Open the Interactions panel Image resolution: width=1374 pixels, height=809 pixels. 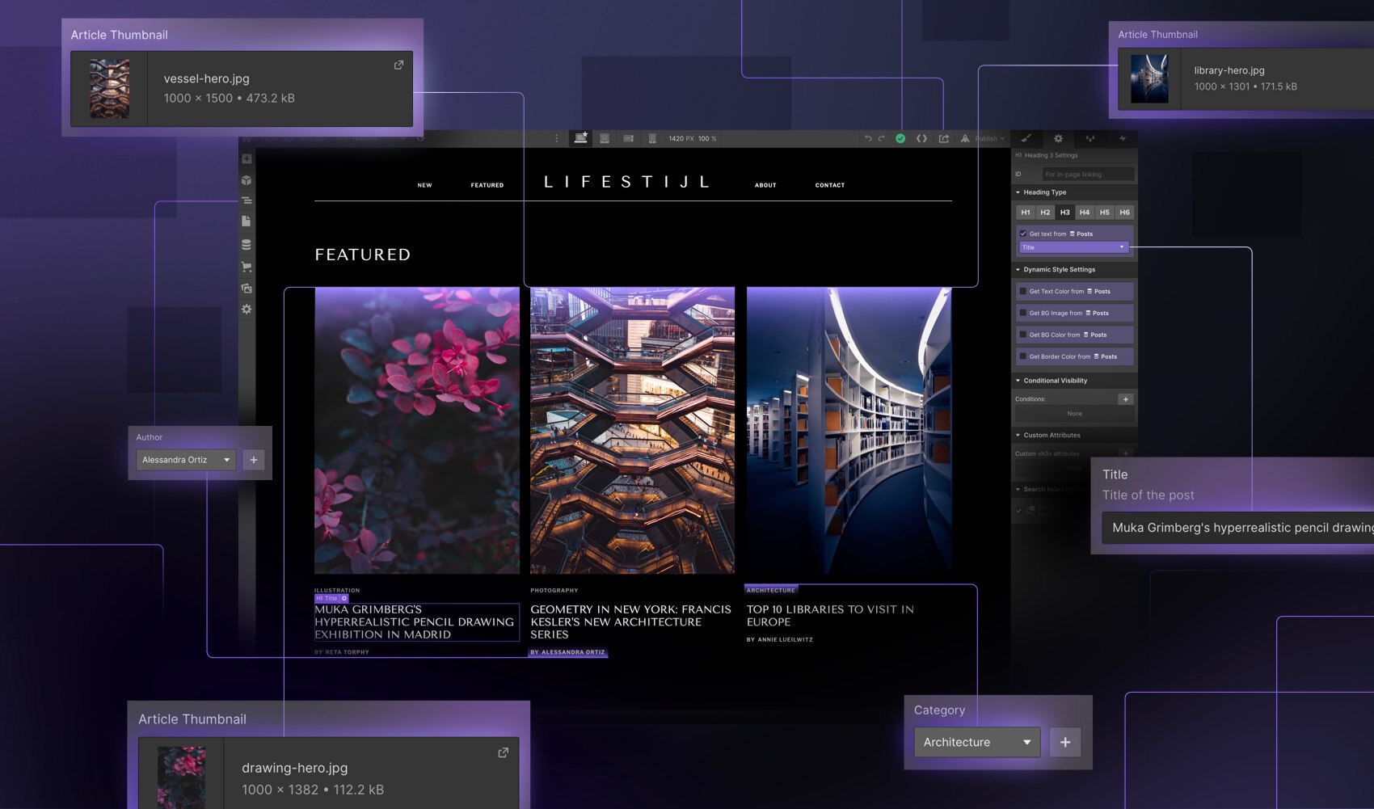click(1090, 138)
